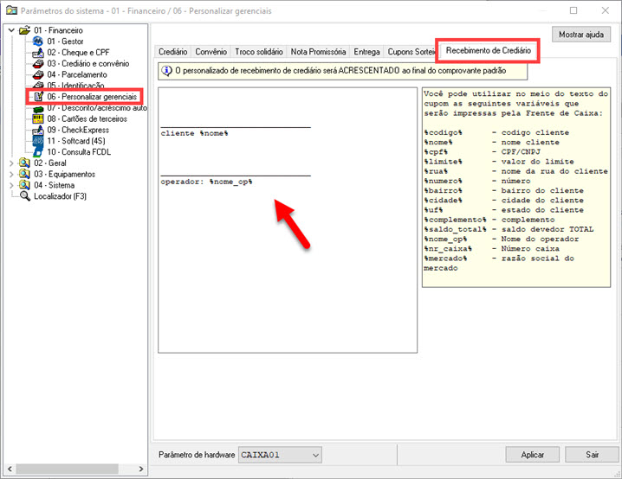Expand the 02 - Geral tree node
This screenshot has width=622, height=479.
[x=11, y=163]
